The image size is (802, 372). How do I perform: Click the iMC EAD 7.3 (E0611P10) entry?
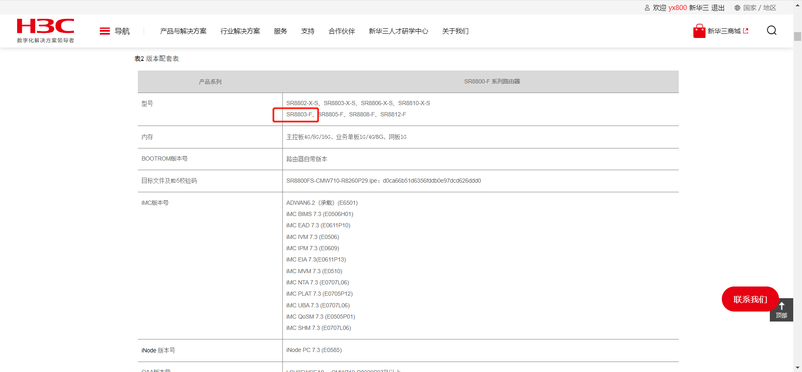point(318,225)
